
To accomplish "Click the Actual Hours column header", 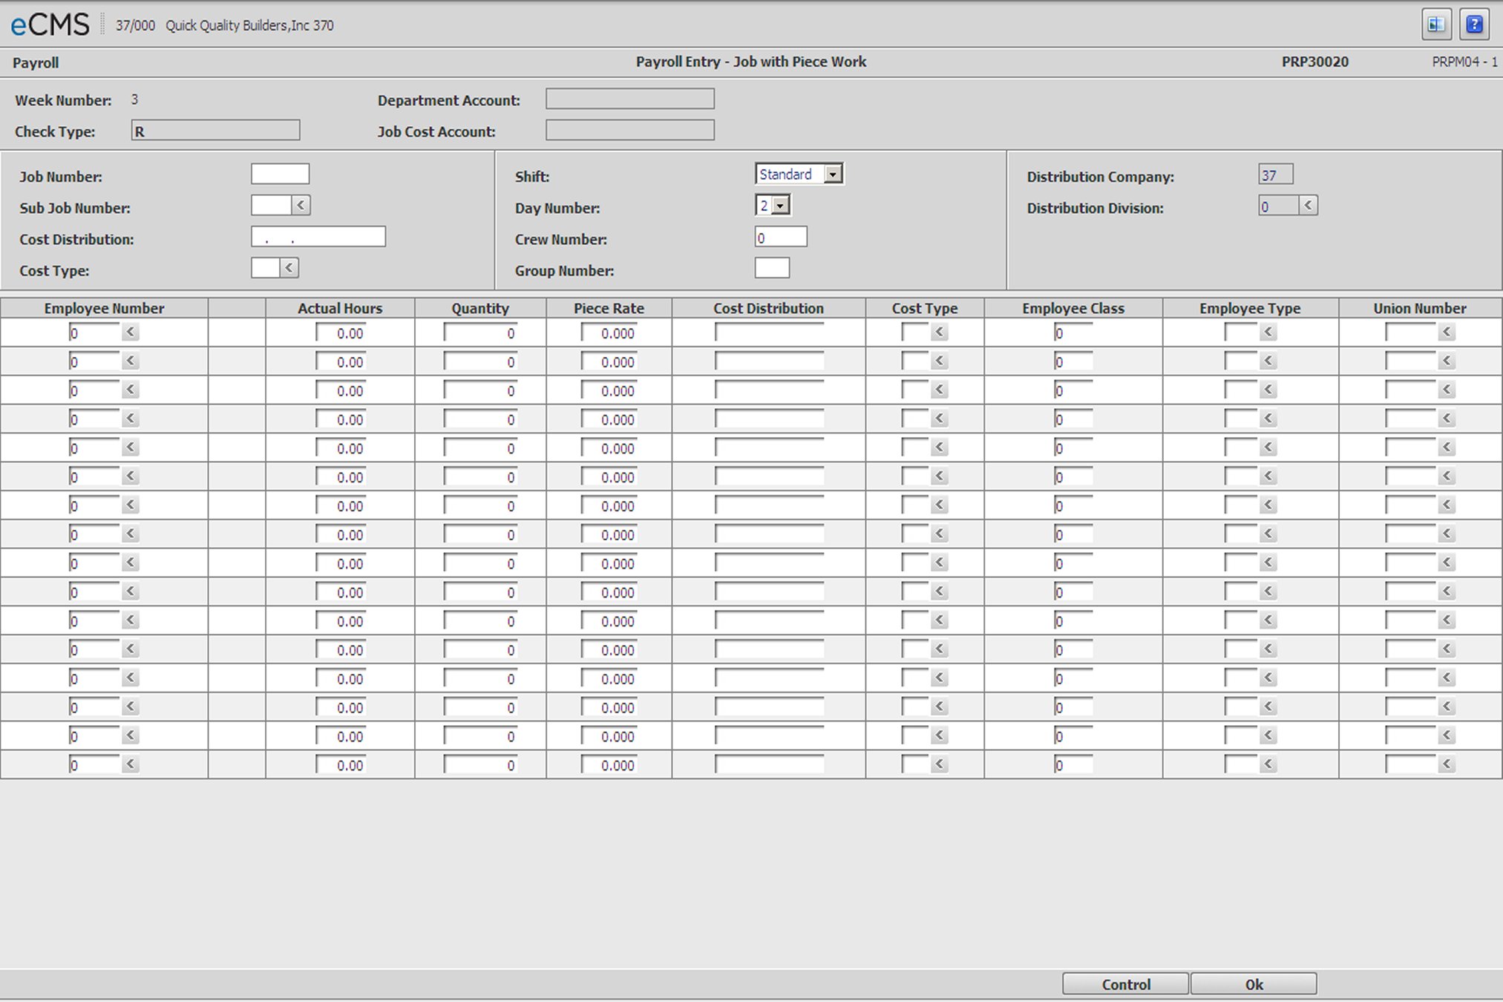I will click(340, 308).
